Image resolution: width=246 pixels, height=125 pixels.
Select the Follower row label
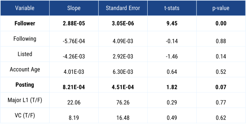(x=25, y=23)
